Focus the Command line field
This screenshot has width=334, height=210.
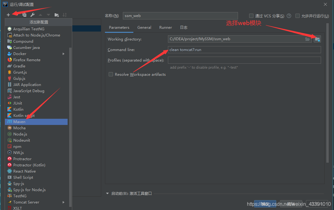pyautogui.click(x=244, y=50)
